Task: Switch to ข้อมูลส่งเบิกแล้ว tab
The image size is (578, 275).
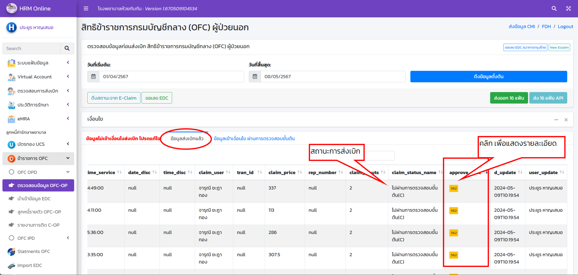Action: (187, 139)
